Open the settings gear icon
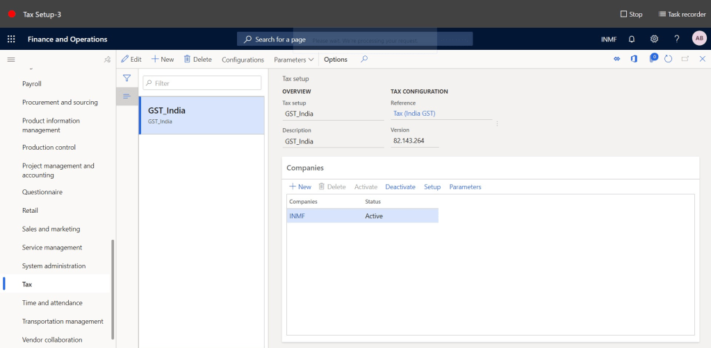Image resolution: width=711 pixels, height=348 pixels. click(x=654, y=40)
